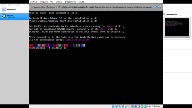Select the ArchLinux virtual machine entry

click(14, 16)
